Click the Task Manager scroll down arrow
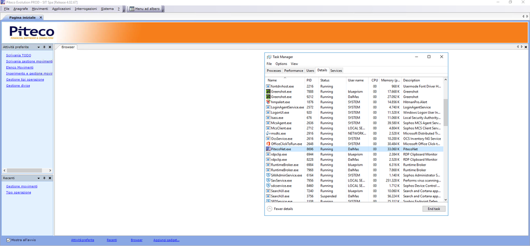Screen dimensions: 530x246 click(446, 199)
